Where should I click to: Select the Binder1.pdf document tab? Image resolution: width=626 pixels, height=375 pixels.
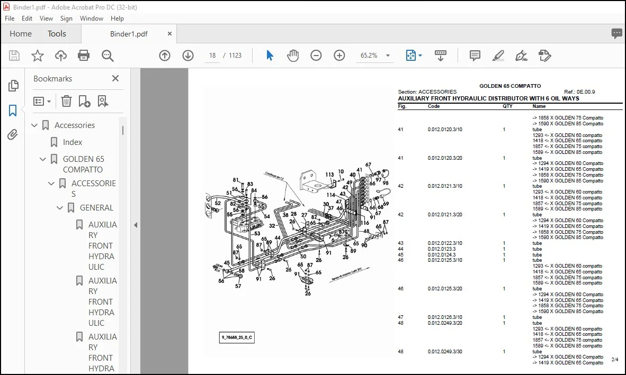click(x=129, y=34)
